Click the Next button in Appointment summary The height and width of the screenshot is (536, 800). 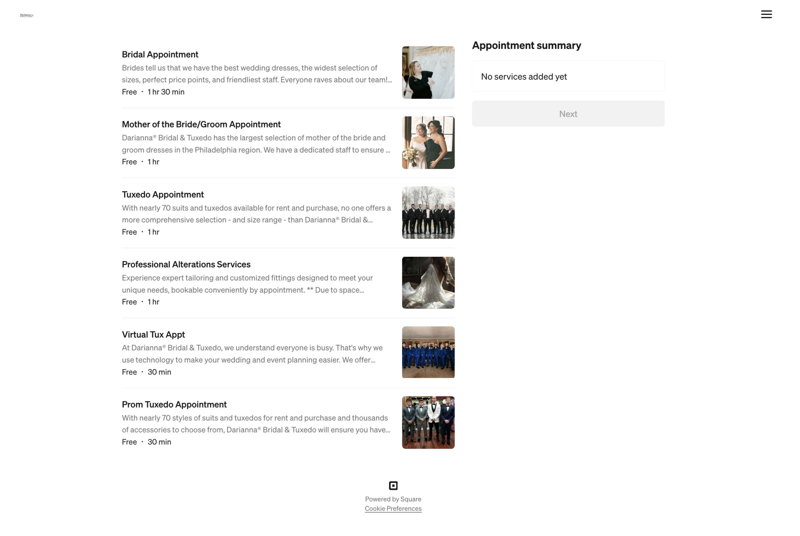568,114
